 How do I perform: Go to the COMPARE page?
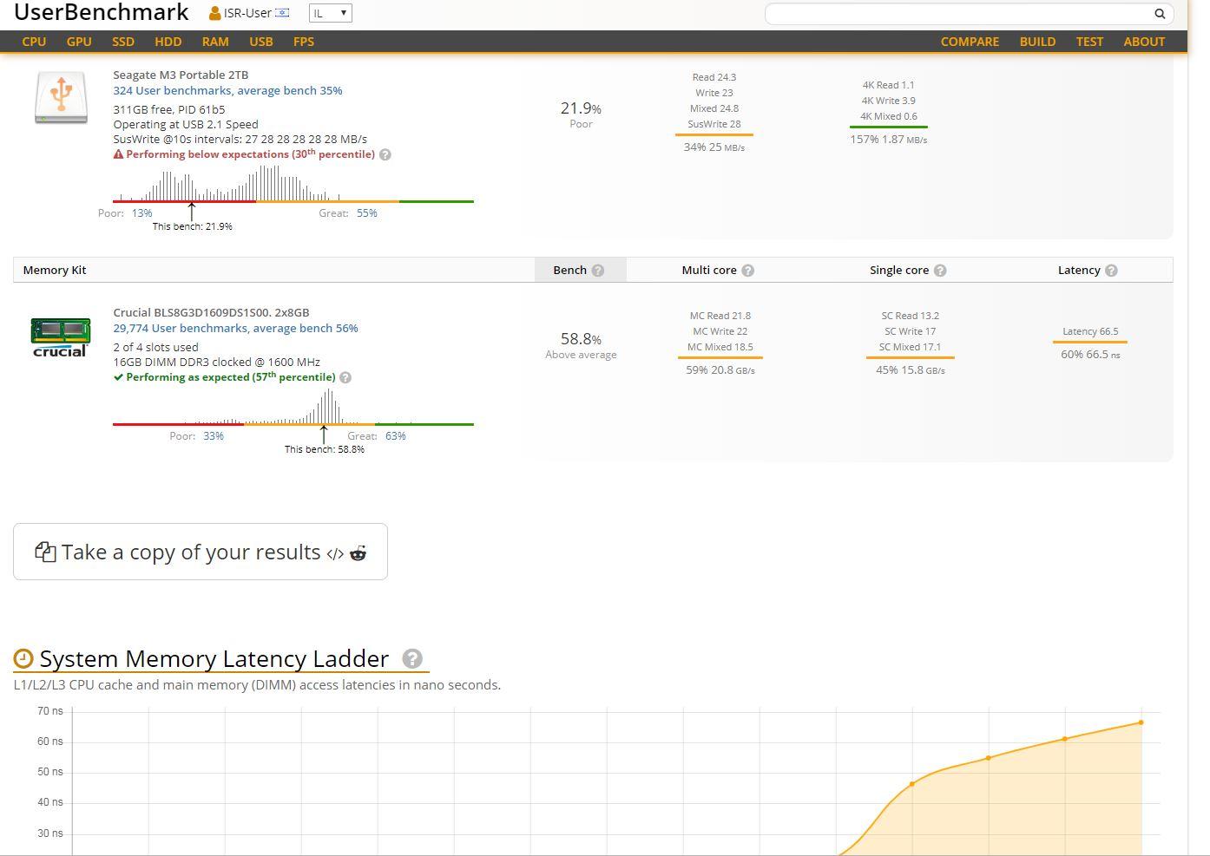[970, 42]
